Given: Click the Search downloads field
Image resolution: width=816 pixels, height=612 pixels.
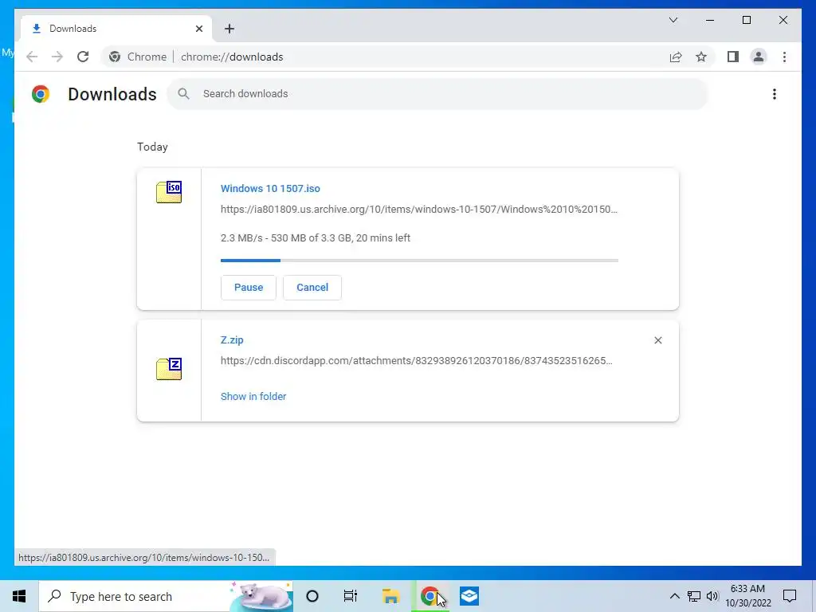Looking at the screenshot, I should pos(437,94).
